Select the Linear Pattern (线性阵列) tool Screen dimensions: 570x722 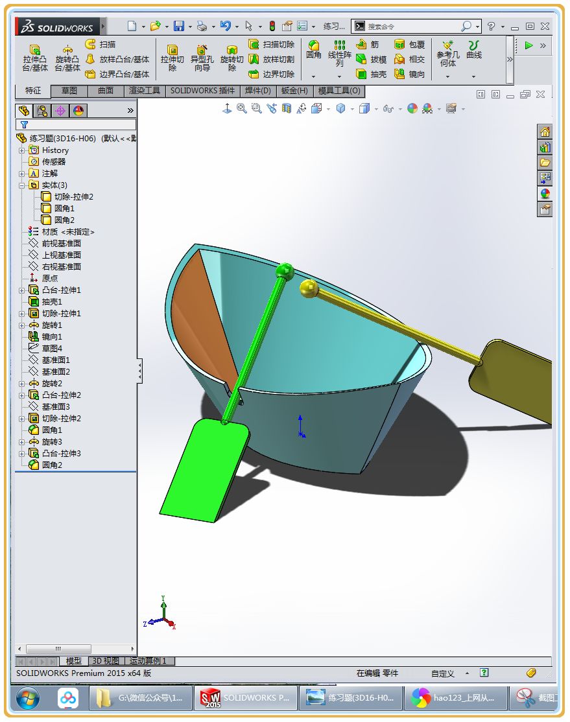pos(340,53)
